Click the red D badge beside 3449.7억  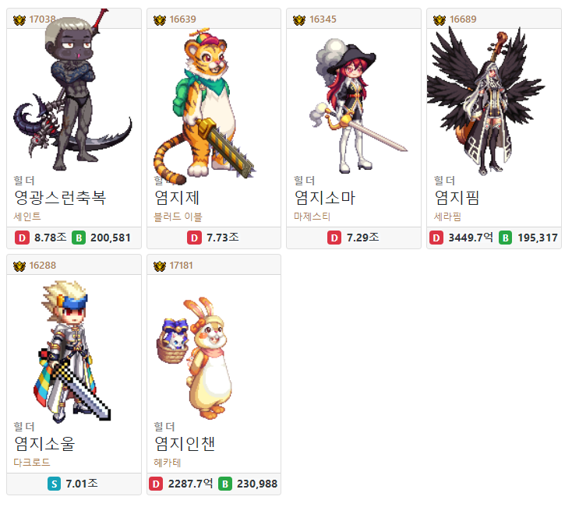436,238
